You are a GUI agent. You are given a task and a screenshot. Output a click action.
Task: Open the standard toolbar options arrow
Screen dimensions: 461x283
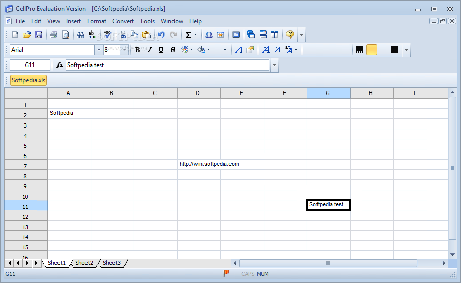coord(301,35)
